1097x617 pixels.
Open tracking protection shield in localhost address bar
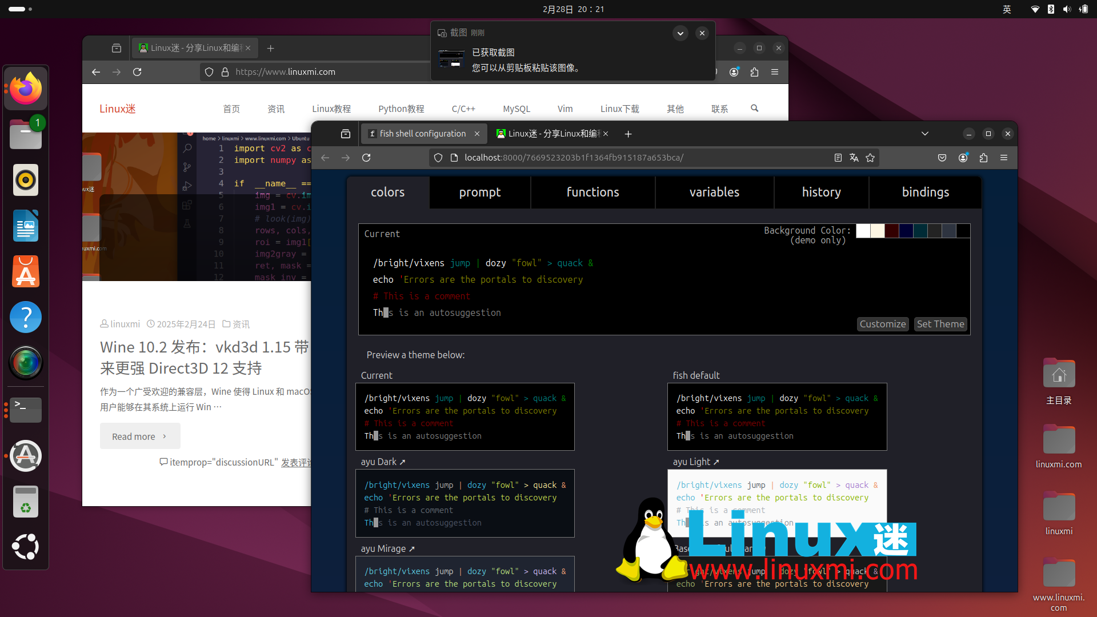[x=438, y=158]
